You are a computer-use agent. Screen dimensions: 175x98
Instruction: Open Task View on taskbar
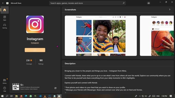tap(11, 96)
